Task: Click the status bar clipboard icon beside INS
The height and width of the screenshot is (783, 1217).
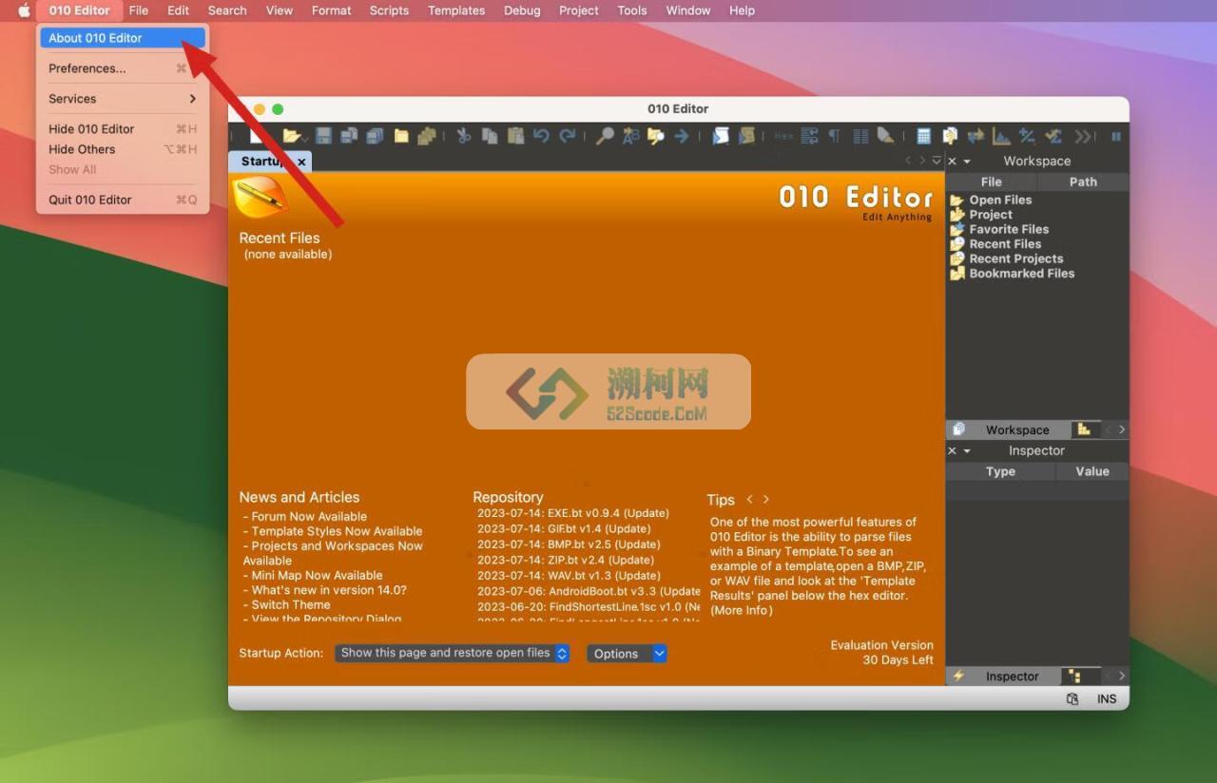Action: [x=1072, y=698]
